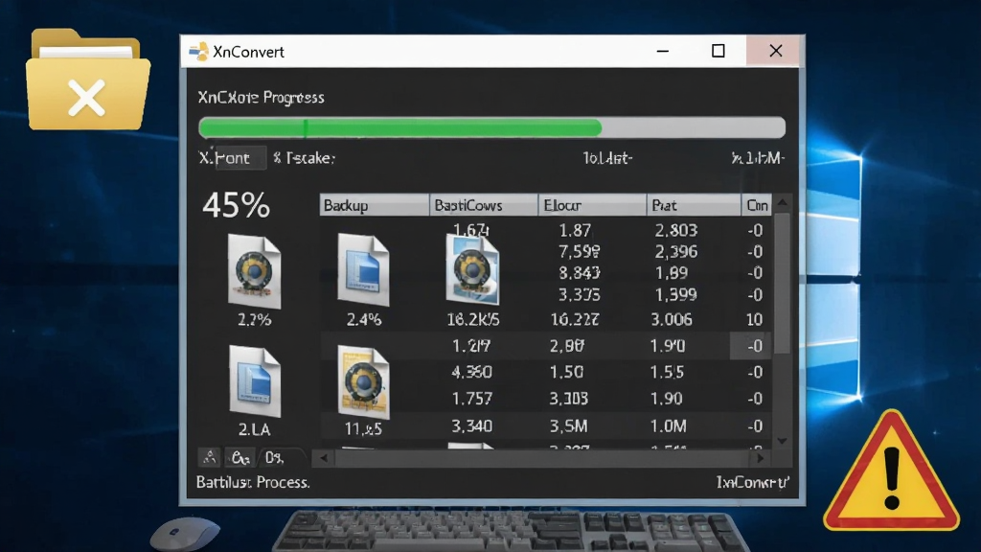This screenshot has width=981, height=552.
Task: Sort by the Cbn column header
Action: 757,205
